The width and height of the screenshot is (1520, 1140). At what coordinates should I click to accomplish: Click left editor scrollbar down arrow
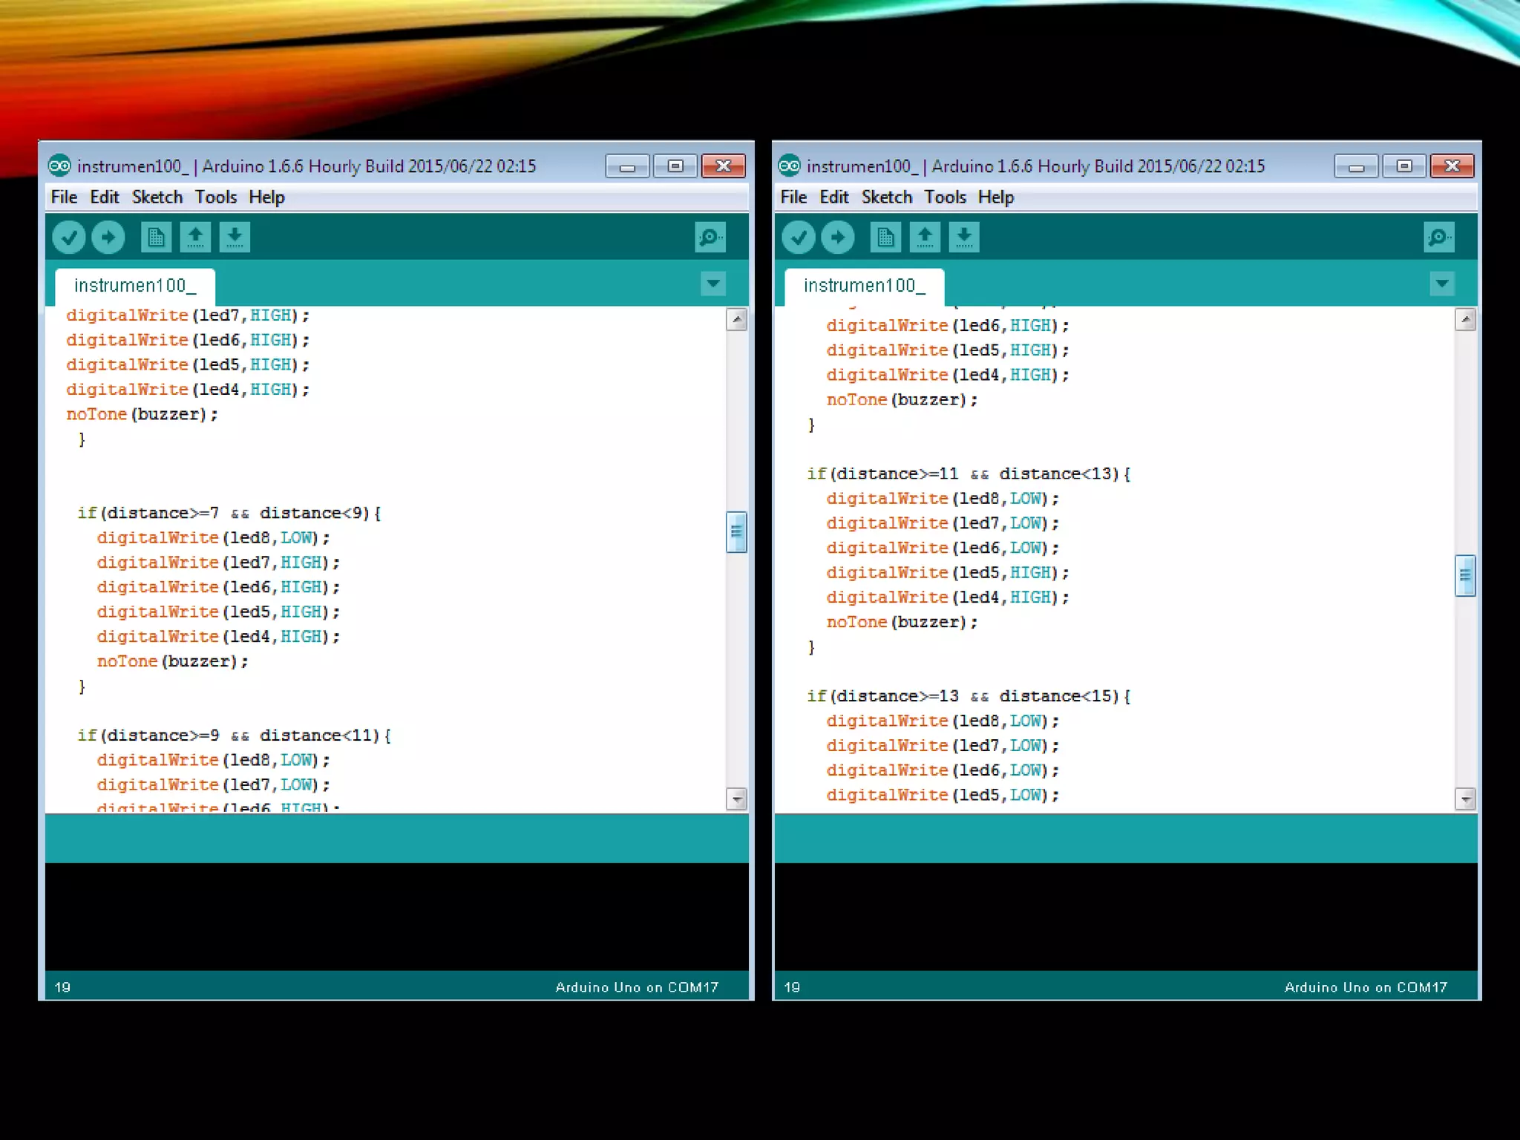click(x=736, y=799)
